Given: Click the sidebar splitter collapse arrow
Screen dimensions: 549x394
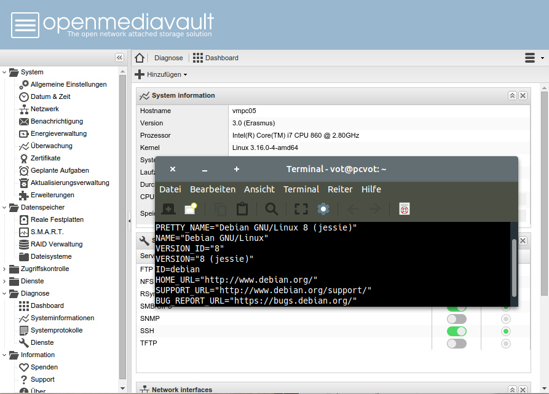Looking at the screenshot, I should click(129, 221).
